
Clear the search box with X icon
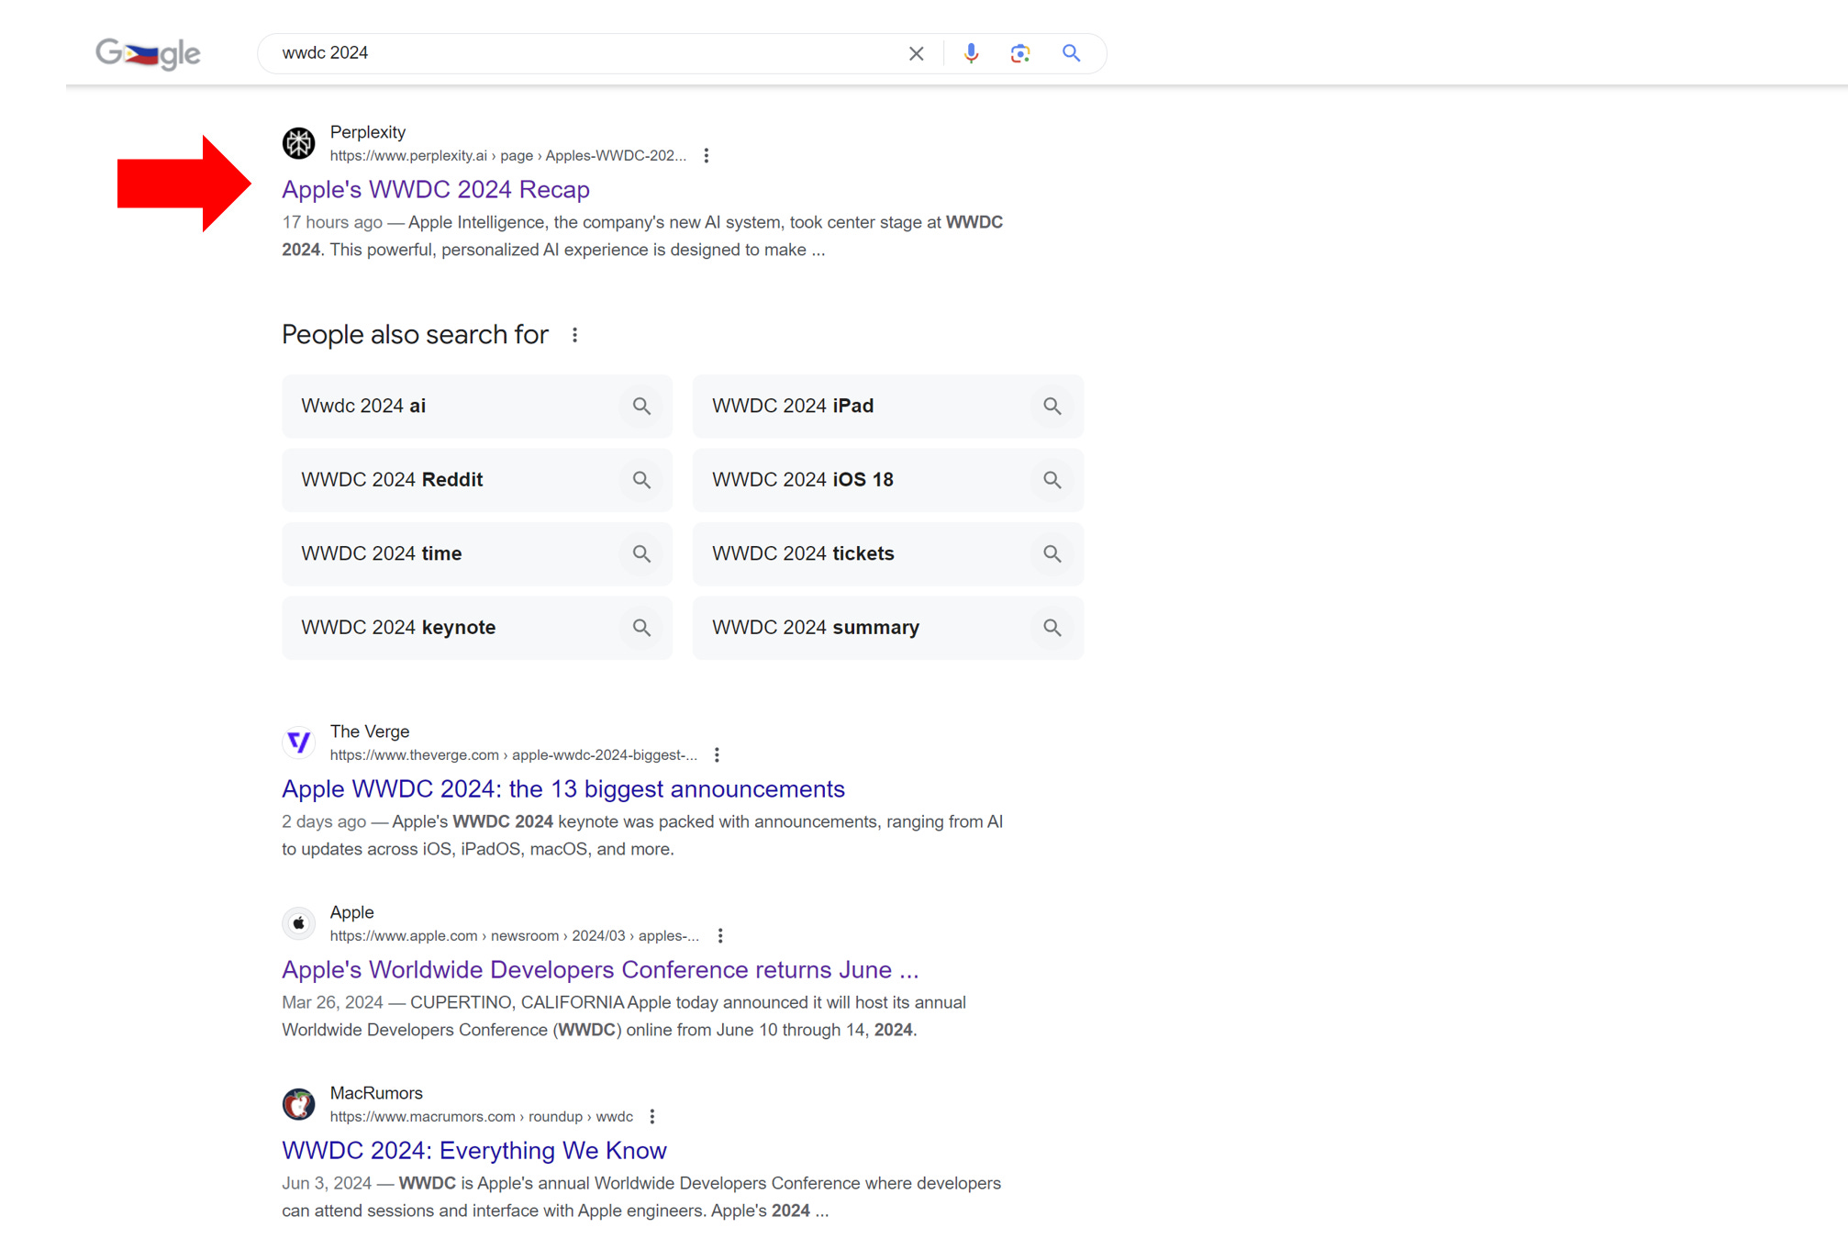pyautogui.click(x=916, y=53)
